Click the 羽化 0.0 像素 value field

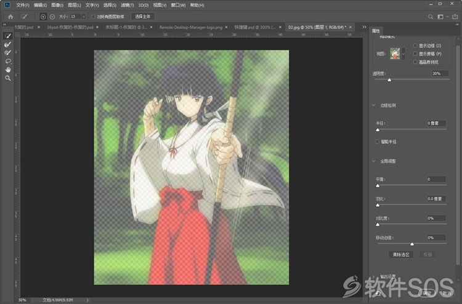pyautogui.click(x=436, y=199)
